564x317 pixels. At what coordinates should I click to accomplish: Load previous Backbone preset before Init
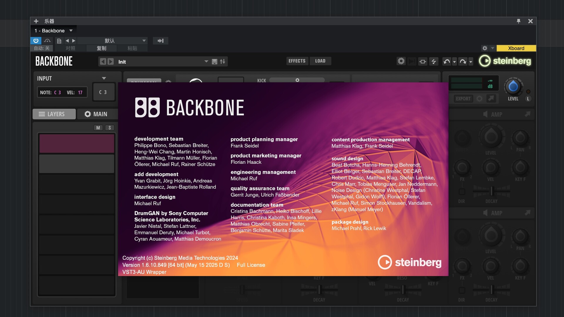(x=103, y=62)
